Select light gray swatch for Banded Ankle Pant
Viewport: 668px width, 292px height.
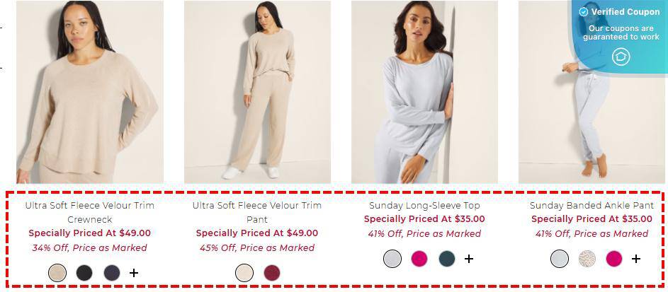point(560,259)
